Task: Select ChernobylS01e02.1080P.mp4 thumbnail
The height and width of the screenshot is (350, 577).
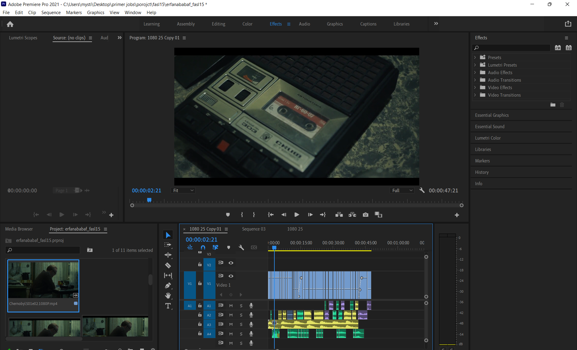Action: click(x=43, y=280)
